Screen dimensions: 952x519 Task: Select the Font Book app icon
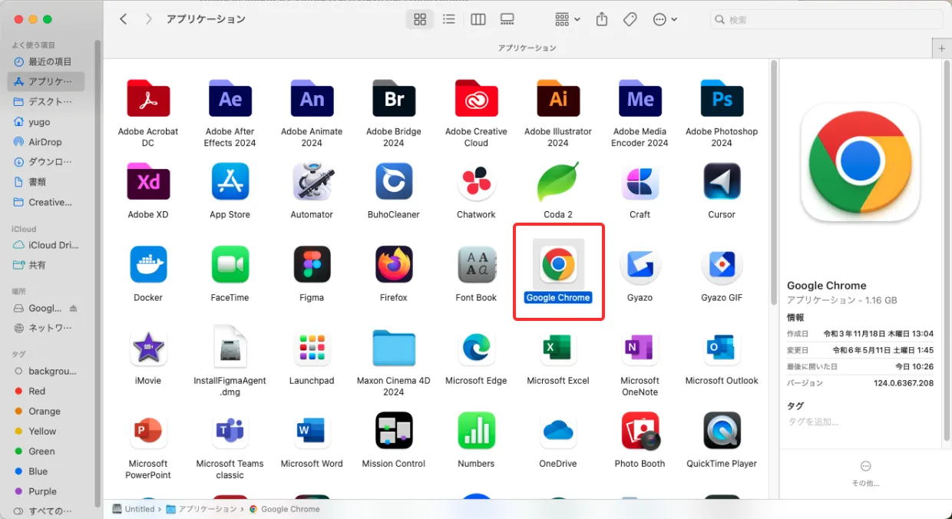coord(476,264)
